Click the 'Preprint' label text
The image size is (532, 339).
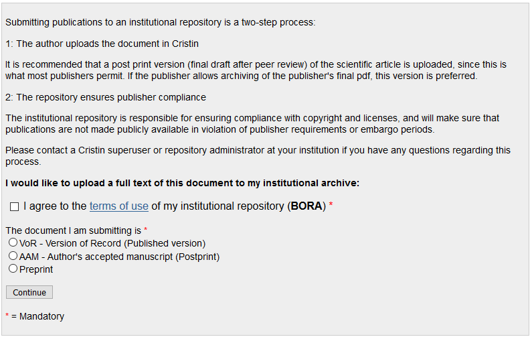pyautogui.click(x=36, y=269)
